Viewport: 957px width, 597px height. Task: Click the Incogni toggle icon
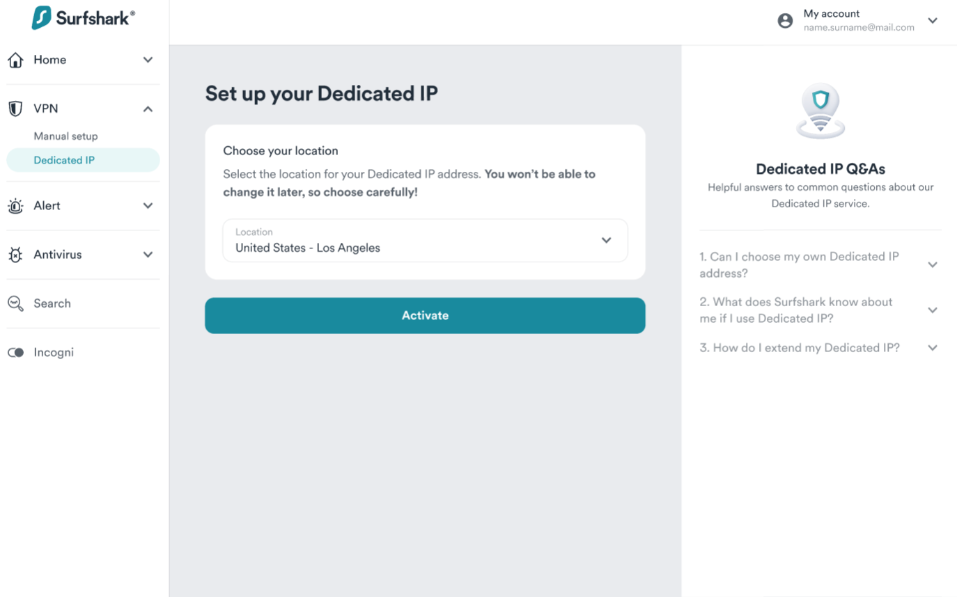click(15, 353)
